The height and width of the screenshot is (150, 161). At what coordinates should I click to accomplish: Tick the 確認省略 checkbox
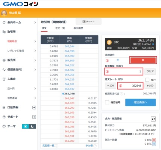click(x=107, y=102)
